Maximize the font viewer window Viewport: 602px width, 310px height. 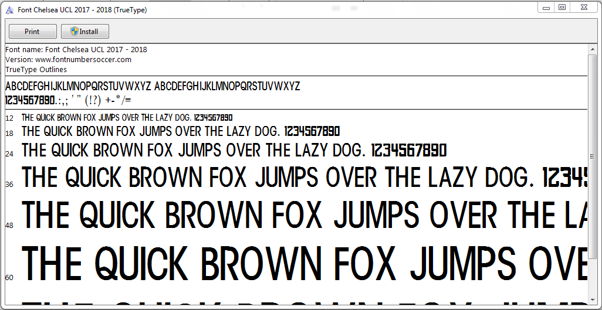(562, 7)
